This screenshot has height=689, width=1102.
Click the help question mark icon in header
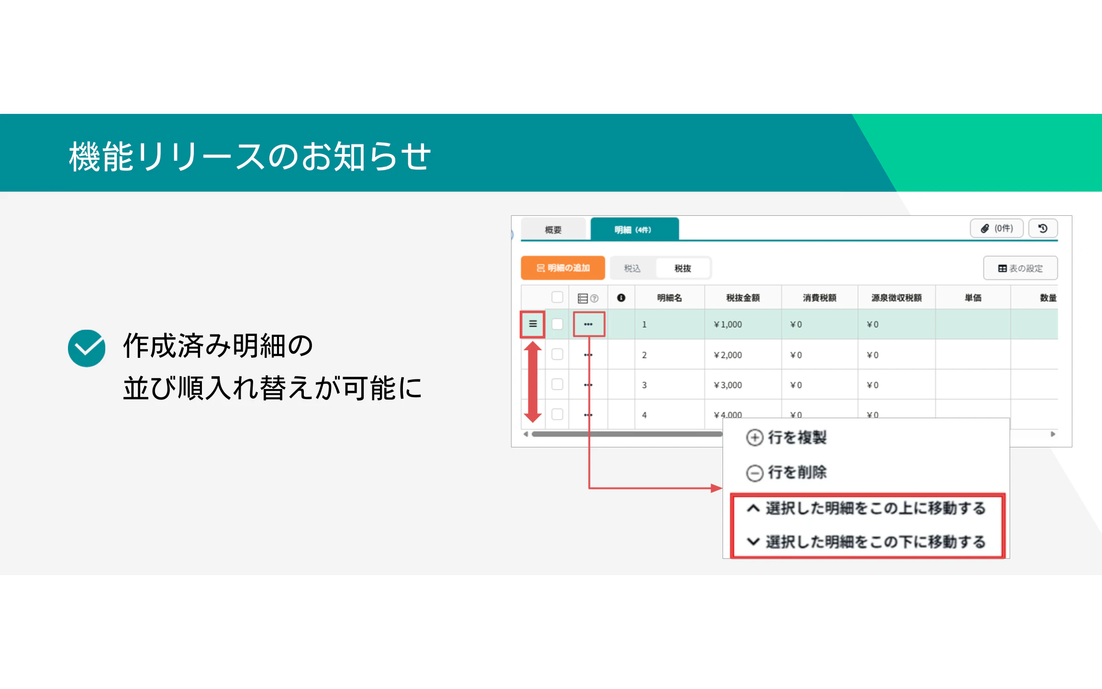pos(594,298)
